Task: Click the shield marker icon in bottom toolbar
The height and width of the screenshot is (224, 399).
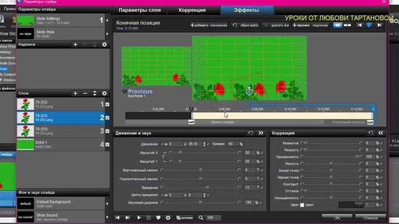Action: click(x=158, y=218)
